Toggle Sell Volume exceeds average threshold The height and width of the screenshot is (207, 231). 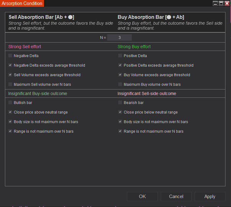10,75
